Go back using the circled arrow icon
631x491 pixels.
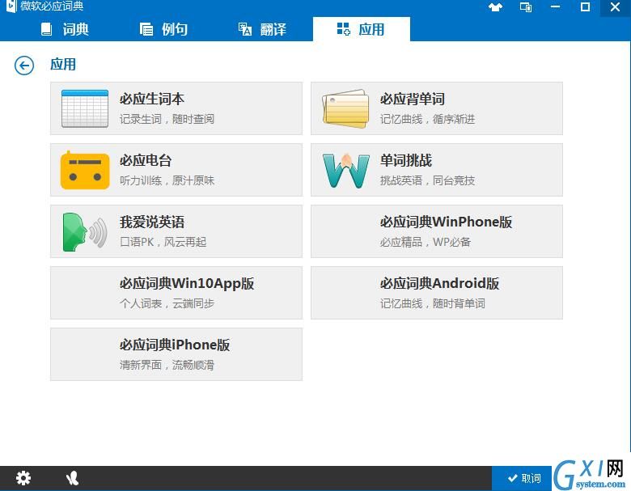coord(24,66)
